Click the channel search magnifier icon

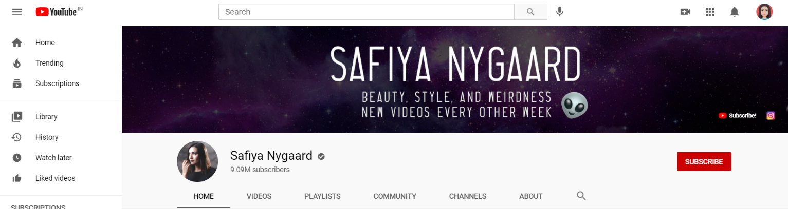[x=581, y=196]
